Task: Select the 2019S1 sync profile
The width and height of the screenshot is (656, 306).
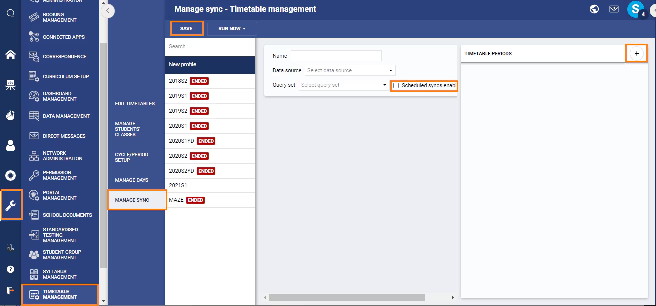Action: [x=210, y=96]
